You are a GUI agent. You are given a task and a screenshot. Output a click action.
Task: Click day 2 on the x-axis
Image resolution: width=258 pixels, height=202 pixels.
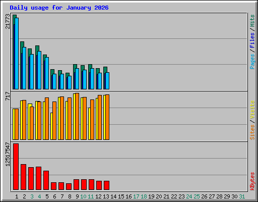point(24,196)
